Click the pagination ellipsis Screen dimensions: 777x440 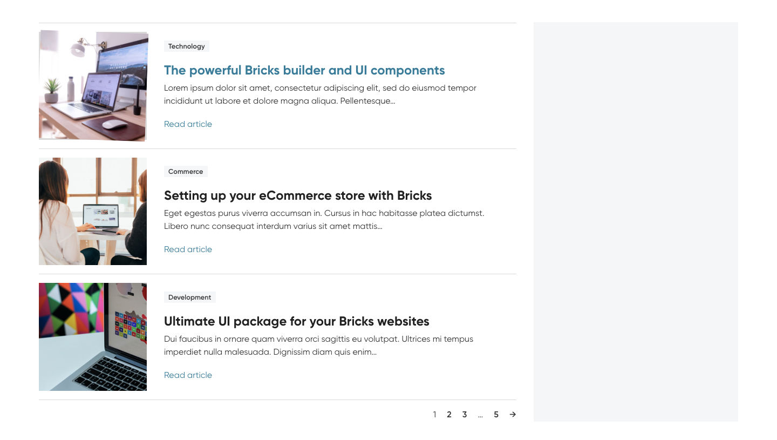point(480,415)
